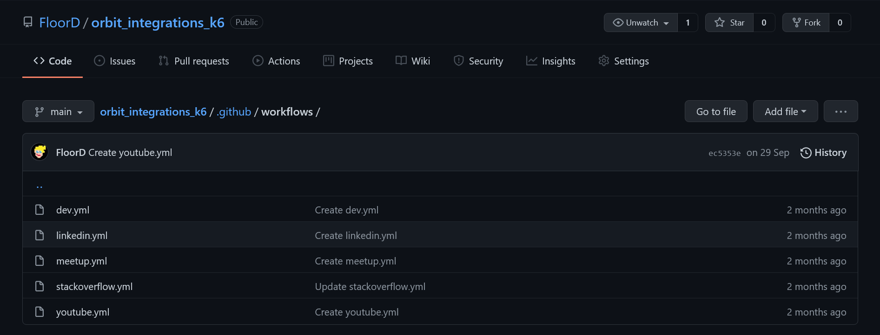Open latest commit message Create youtube.yml in header
The image size is (880, 335).
(130, 153)
